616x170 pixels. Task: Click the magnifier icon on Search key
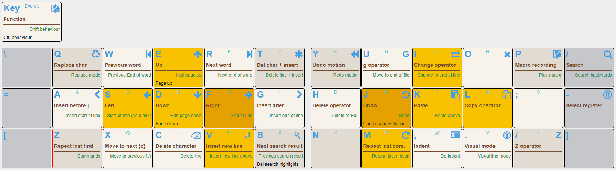click(x=608, y=54)
